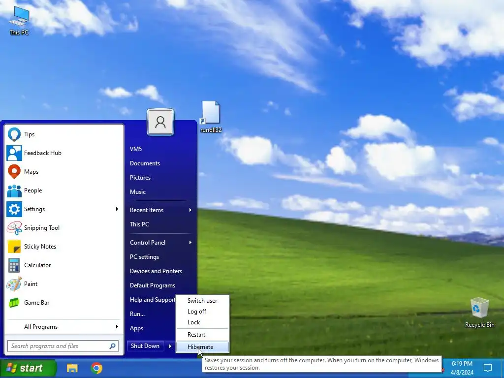
Task: Focus the Search programs and files field
Action: [63, 346]
